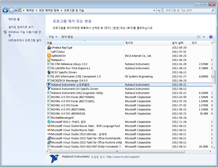Click 프로그램 및 기능 breadcrumb
Screen dimensions: 218x167
[74, 11]
